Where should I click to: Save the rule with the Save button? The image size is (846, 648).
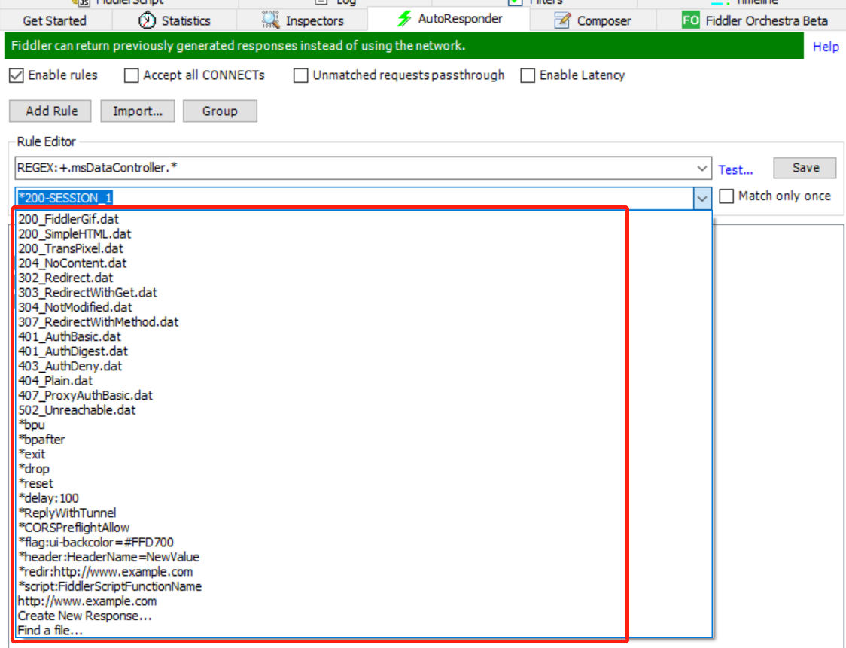coord(805,168)
